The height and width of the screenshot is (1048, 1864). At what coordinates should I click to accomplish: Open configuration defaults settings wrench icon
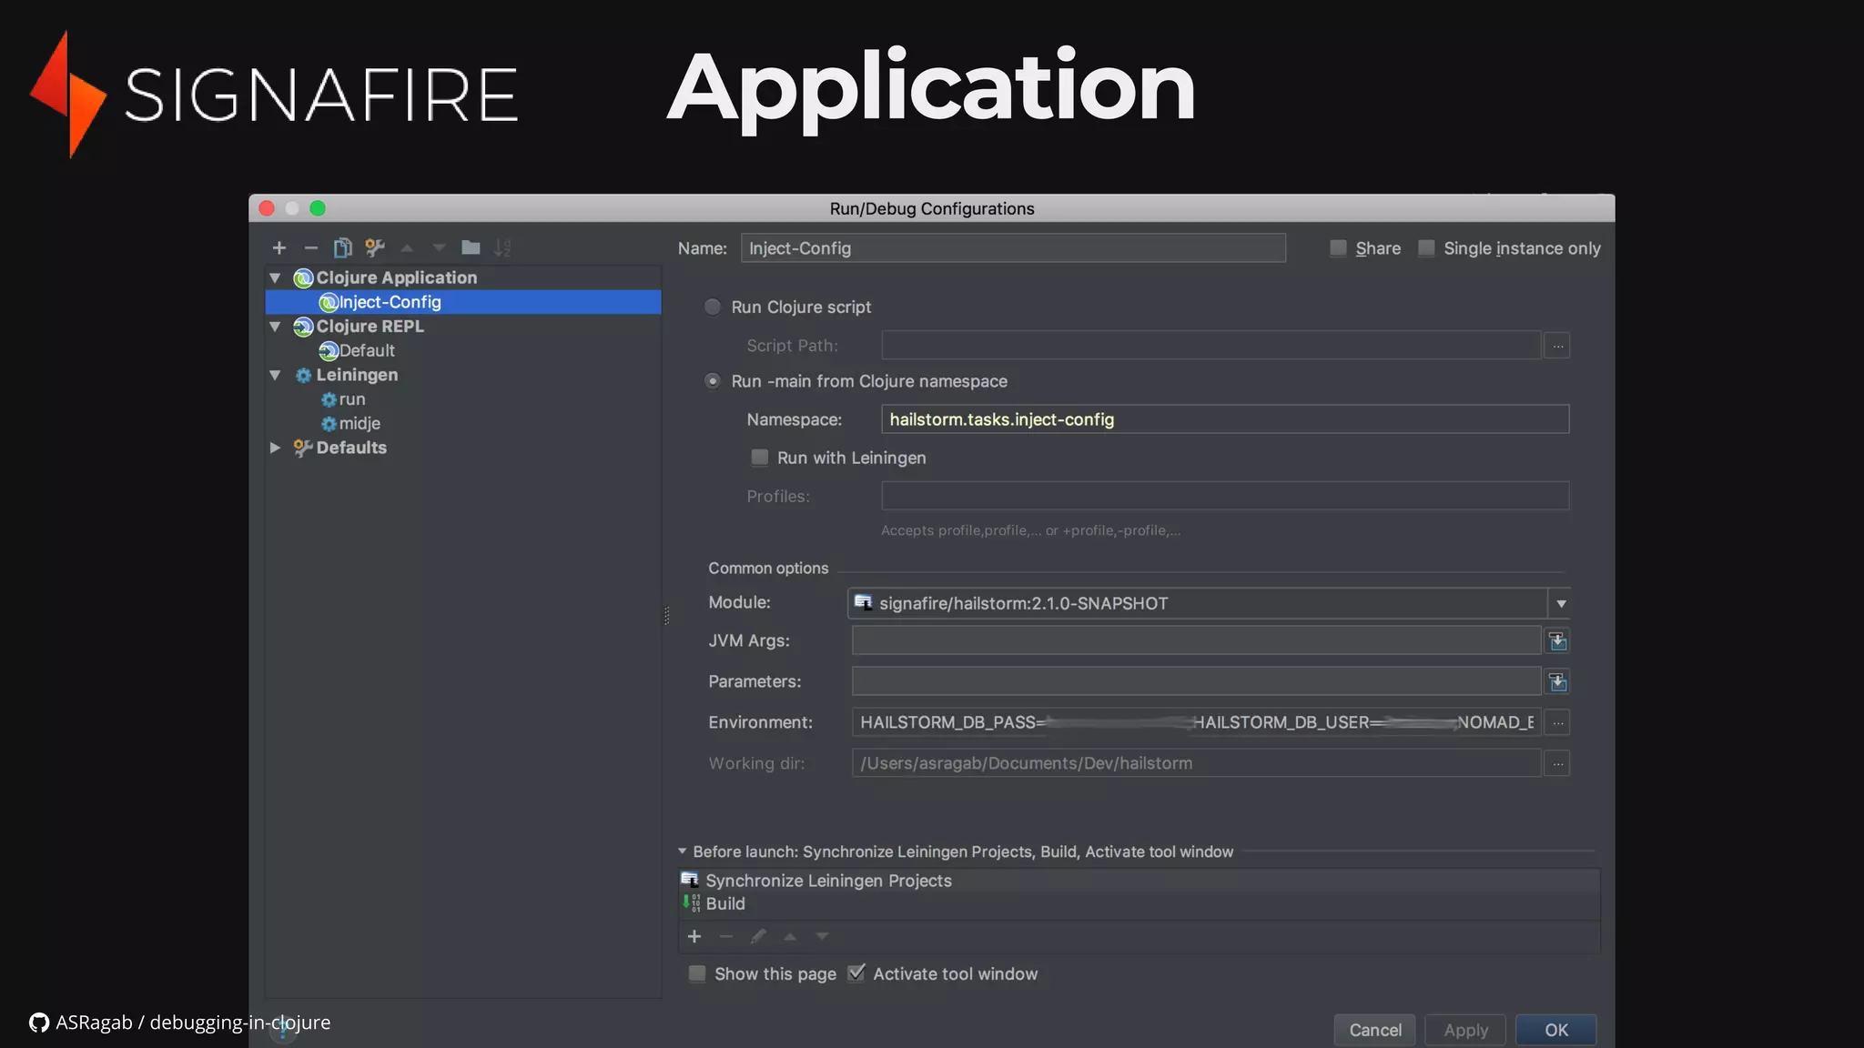point(375,247)
